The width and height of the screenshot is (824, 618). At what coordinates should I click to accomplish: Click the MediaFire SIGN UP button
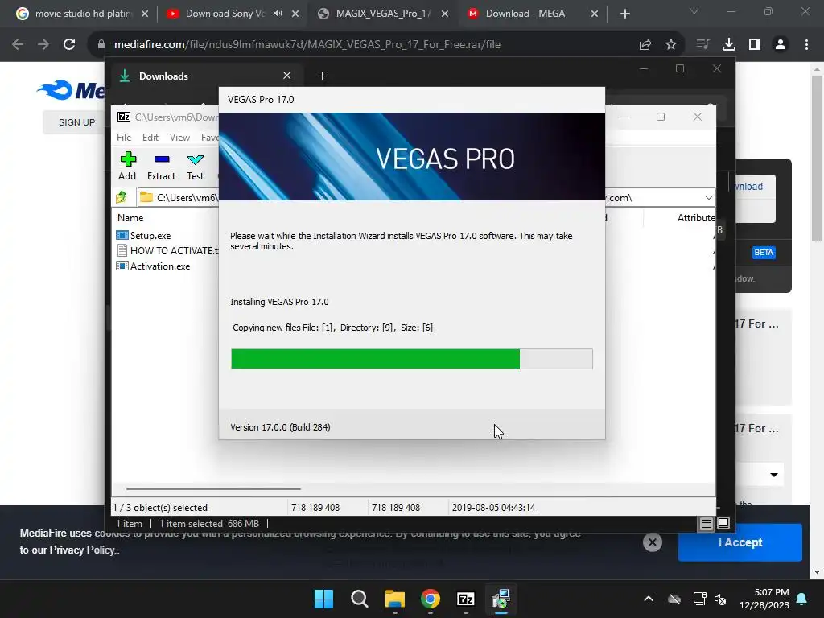[76, 122]
